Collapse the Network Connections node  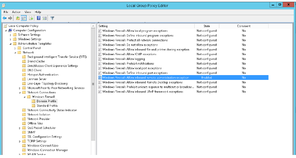click(x=20, y=92)
